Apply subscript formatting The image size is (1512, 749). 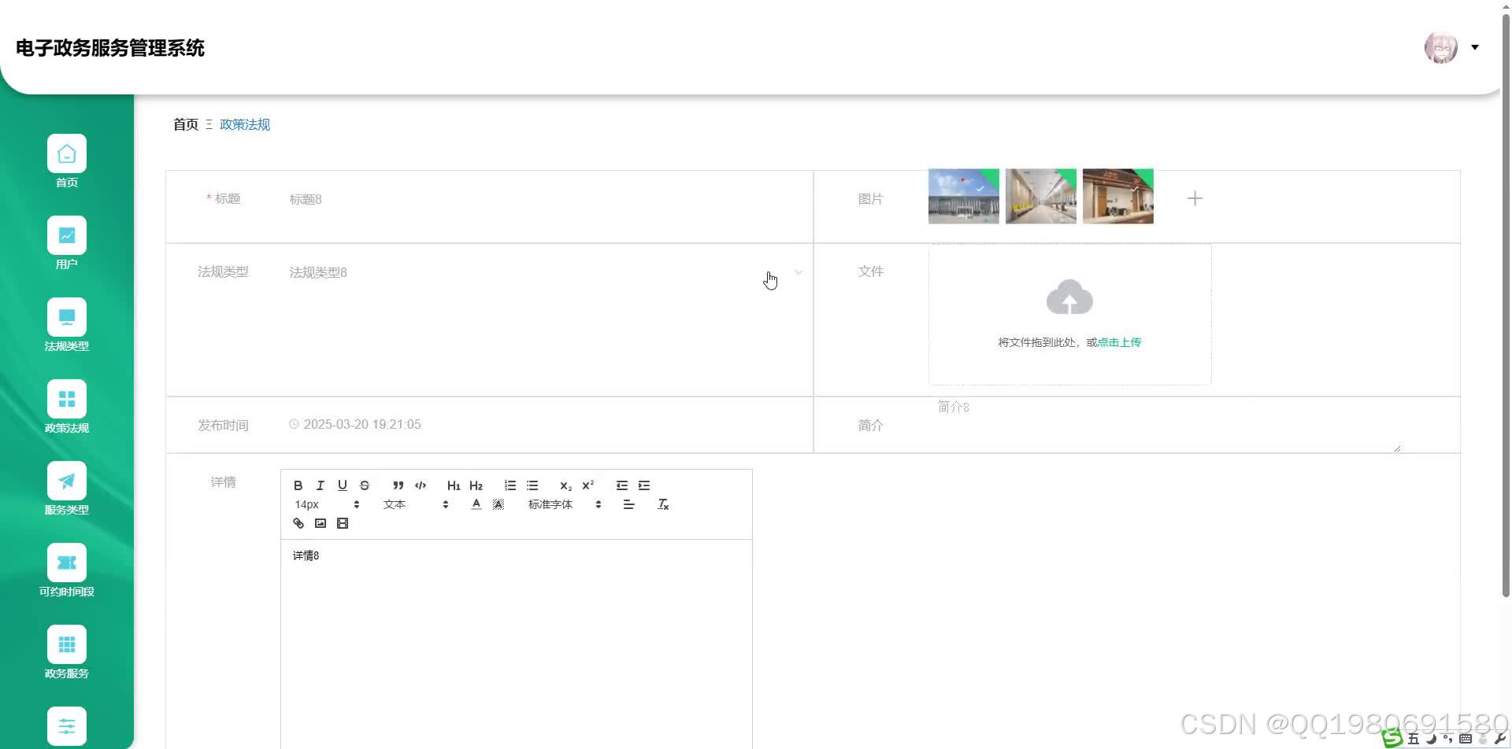pyautogui.click(x=565, y=485)
